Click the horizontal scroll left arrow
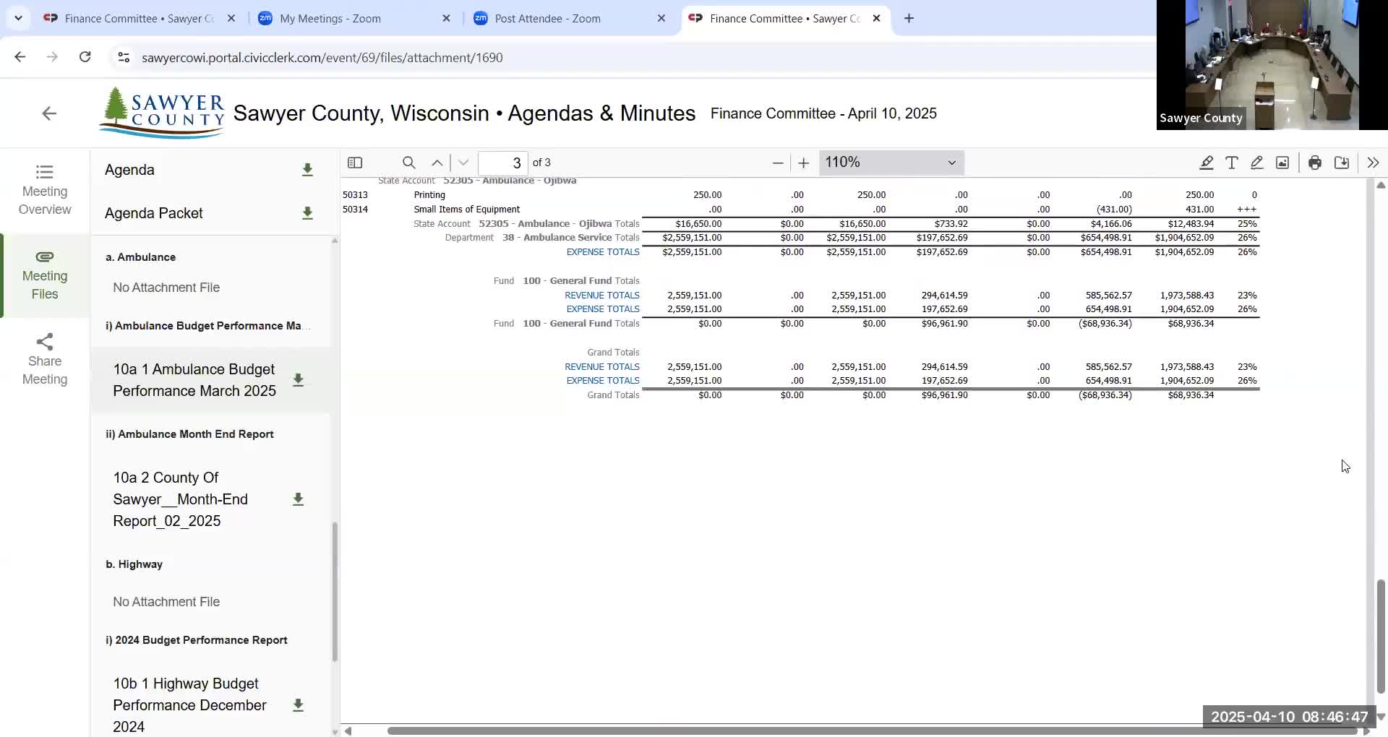The width and height of the screenshot is (1388, 737). [348, 730]
